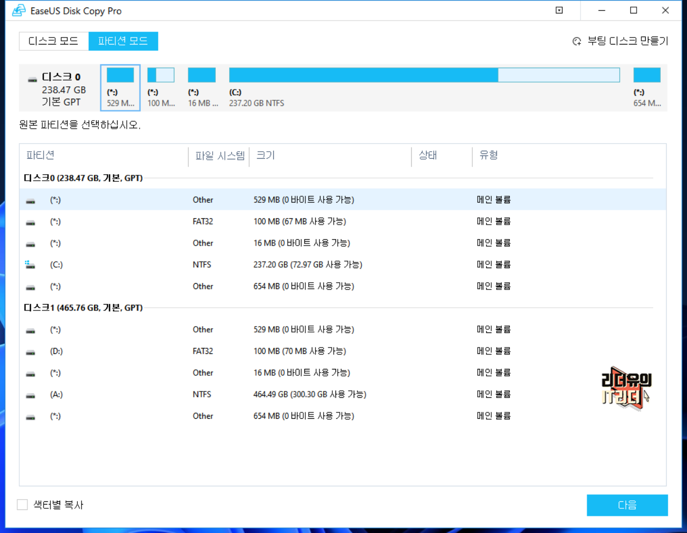The width and height of the screenshot is (687, 533).
Task: Select the 파티션 모드 tab
Action: pyautogui.click(x=123, y=41)
